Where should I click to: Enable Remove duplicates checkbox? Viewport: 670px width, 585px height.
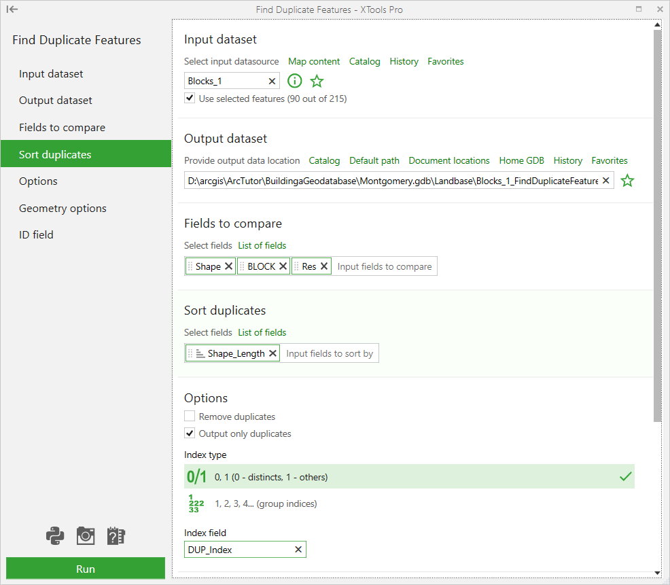[190, 416]
